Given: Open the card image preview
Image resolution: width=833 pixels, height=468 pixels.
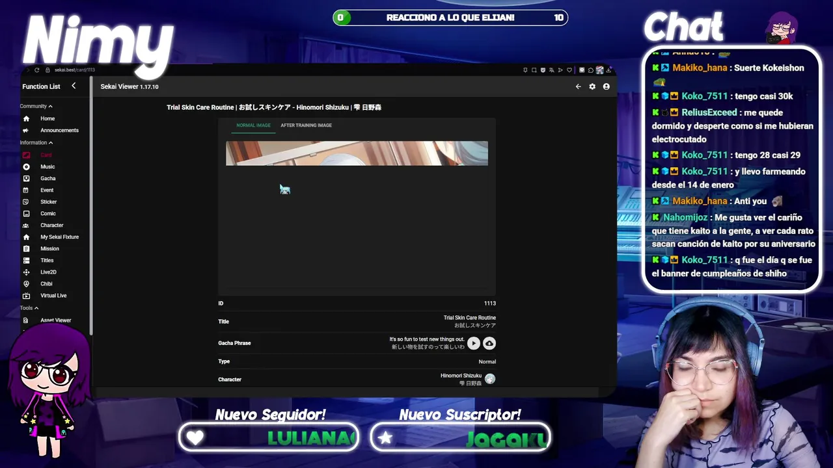Looking at the screenshot, I should pyautogui.click(x=357, y=153).
